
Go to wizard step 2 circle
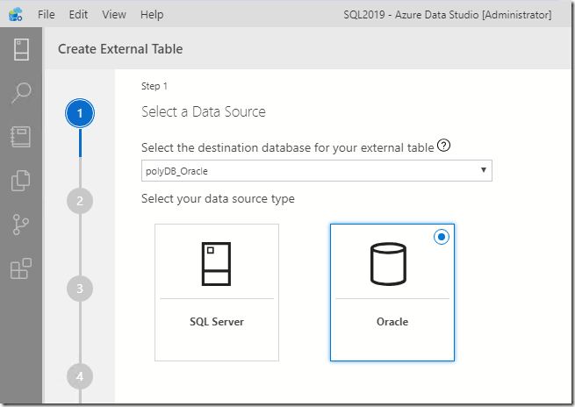(x=80, y=201)
